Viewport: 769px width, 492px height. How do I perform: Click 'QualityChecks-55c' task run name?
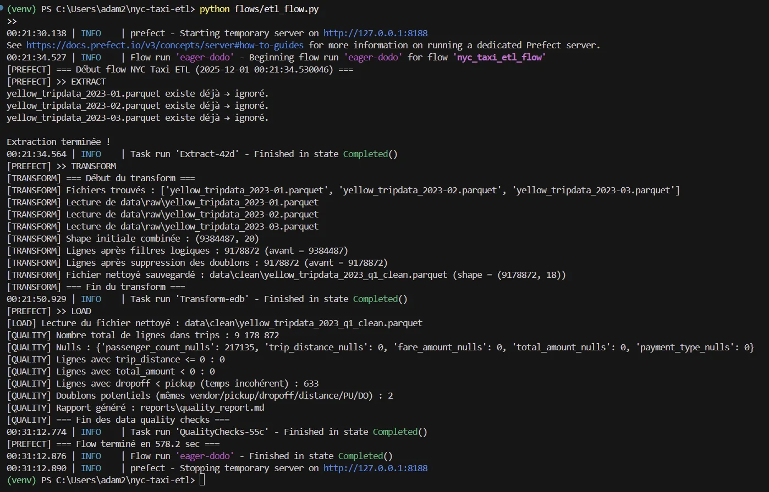222,432
